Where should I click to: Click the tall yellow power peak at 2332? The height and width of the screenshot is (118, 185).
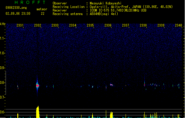pyautogui.click(x=38, y=112)
